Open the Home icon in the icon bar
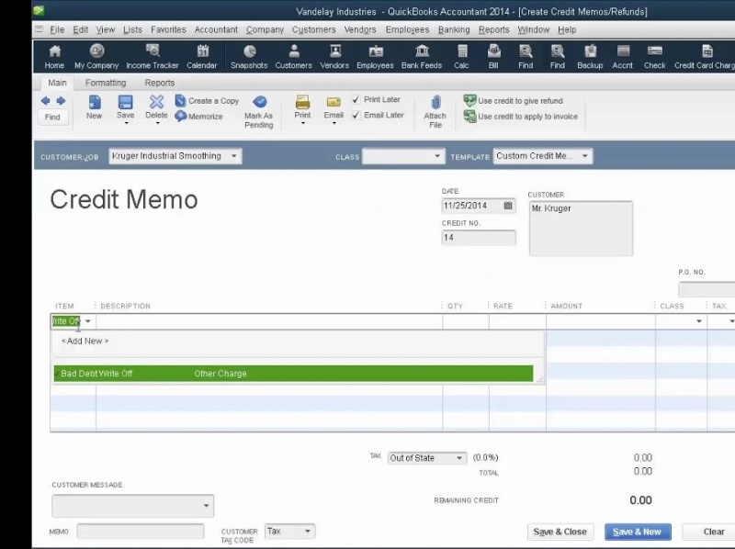 [54, 57]
